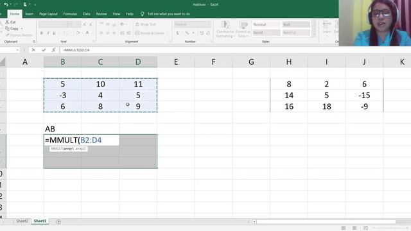
Task: Switch to Normal view in status bar
Action: tap(344, 228)
